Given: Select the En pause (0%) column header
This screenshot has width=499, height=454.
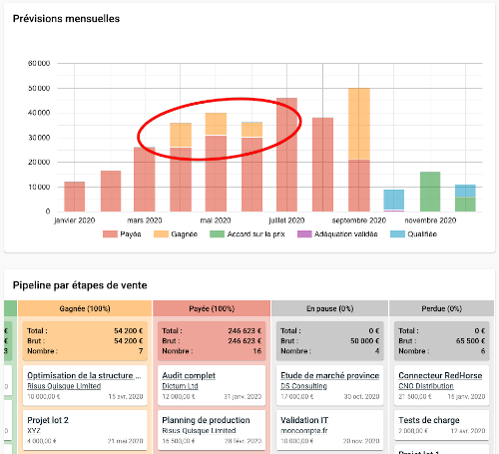Looking at the screenshot, I should (x=330, y=308).
